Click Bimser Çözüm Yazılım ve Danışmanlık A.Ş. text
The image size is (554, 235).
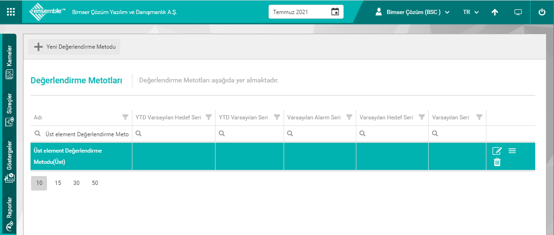point(125,12)
